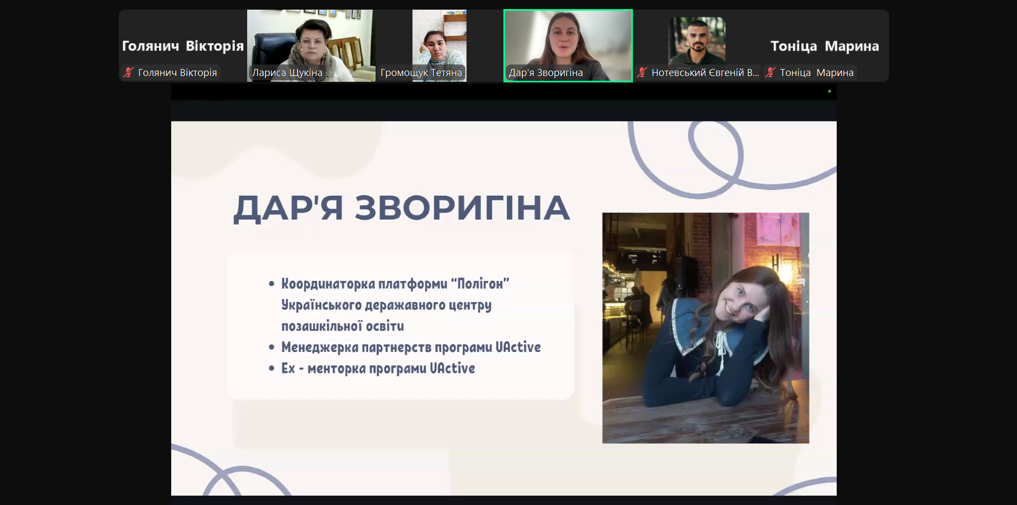Click bullet text Координаторка платформи "Полігон"

pyautogui.click(x=395, y=284)
